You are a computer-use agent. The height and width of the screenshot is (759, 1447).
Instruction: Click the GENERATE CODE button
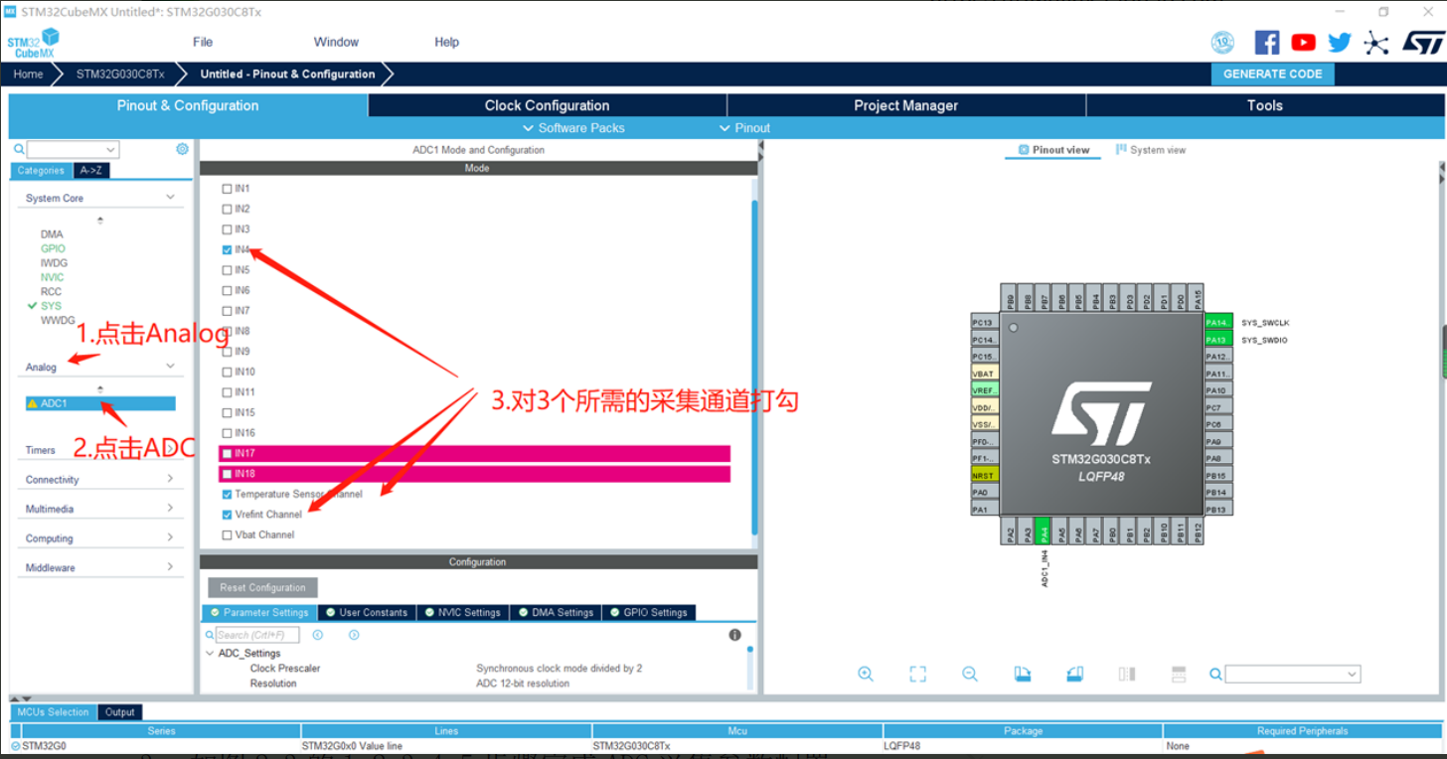pyautogui.click(x=1272, y=74)
